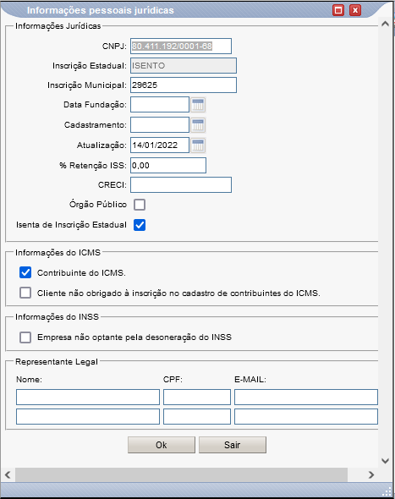
Task: Open calendar picker for Atualização
Action: [198, 145]
